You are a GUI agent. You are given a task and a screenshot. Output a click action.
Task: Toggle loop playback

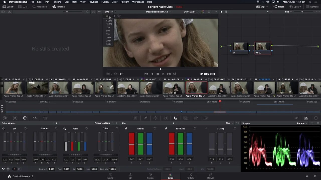(175, 74)
